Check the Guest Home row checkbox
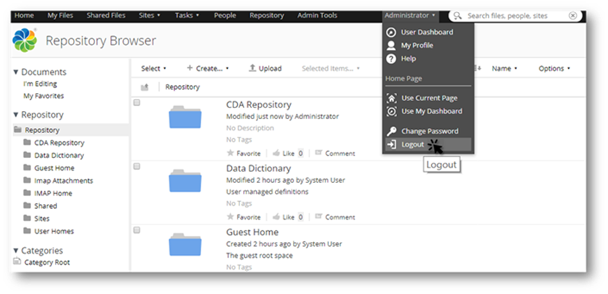 point(137,230)
